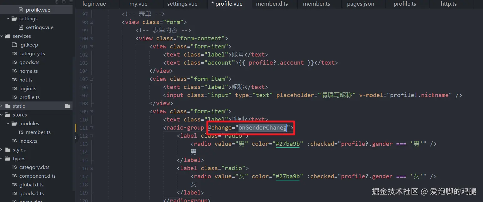Click the types folder icon
The height and width of the screenshot is (202, 483).
tap(8, 159)
